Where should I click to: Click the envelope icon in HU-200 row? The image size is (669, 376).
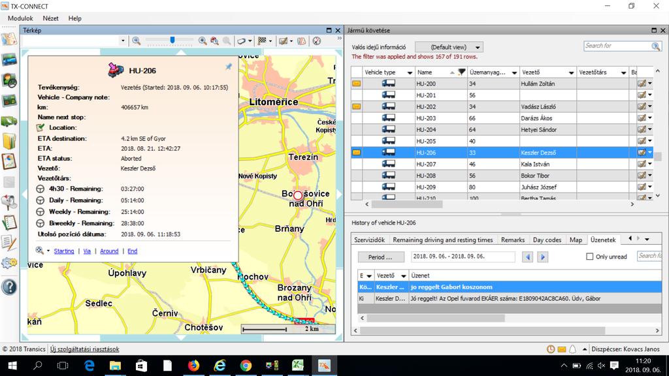[356, 84]
